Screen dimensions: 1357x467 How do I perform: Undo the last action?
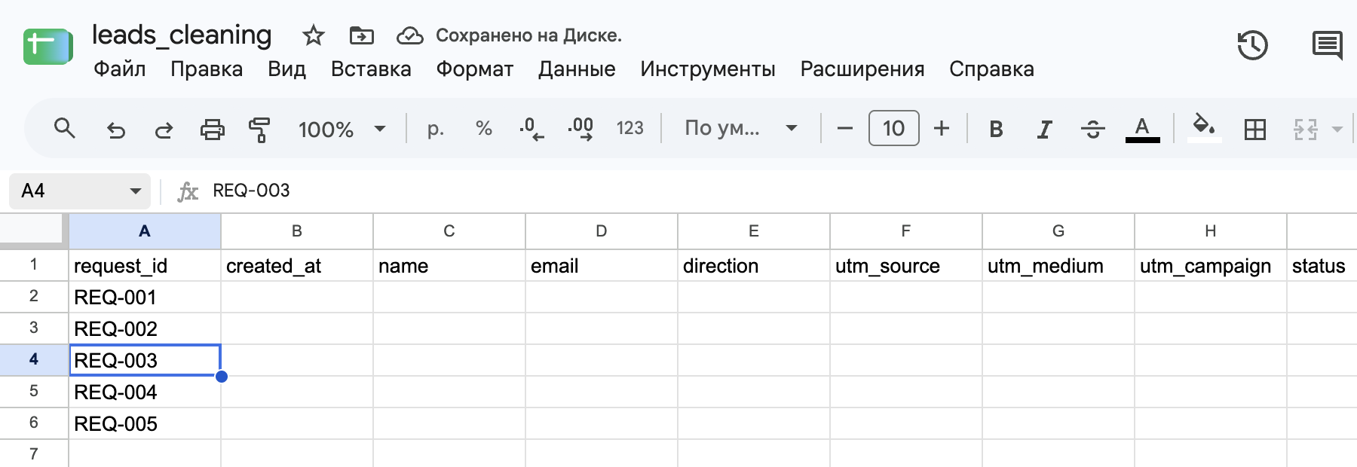(115, 130)
